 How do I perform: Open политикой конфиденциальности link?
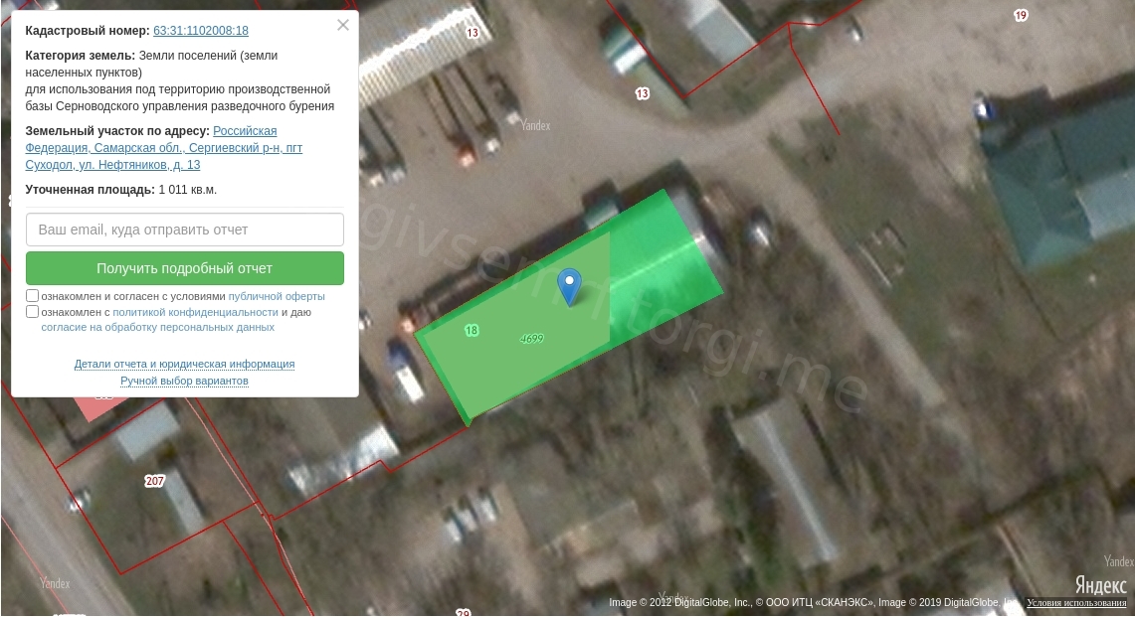click(195, 313)
